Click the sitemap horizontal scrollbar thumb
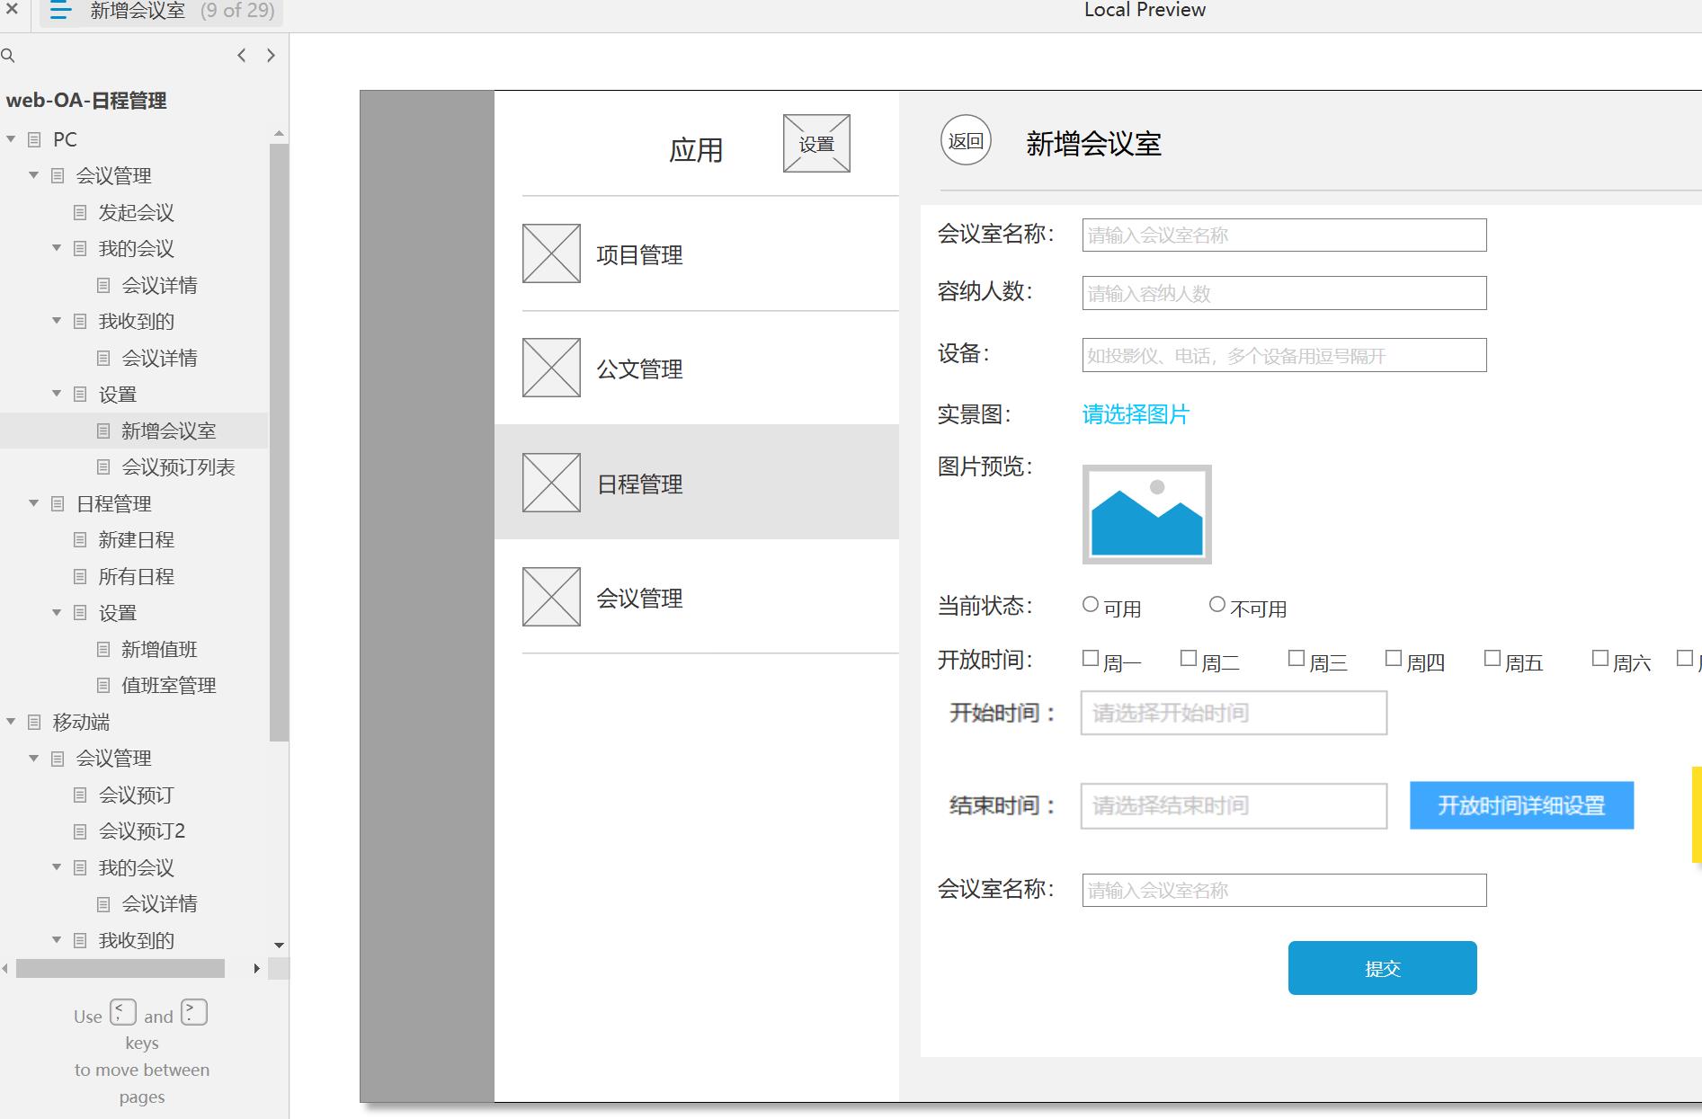Viewport: 1702px width, 1119px height. (x=120, y=968)
